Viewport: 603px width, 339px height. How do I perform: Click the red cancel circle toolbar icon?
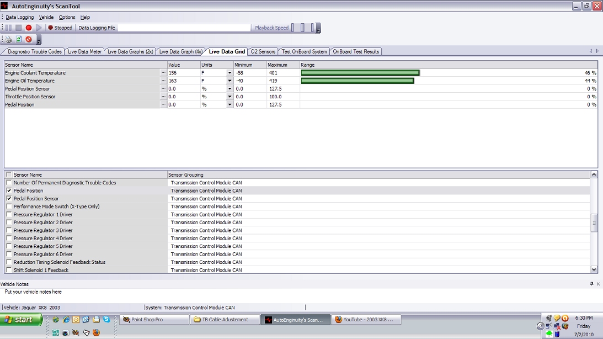pyautogui.click(x=29, y=39)
